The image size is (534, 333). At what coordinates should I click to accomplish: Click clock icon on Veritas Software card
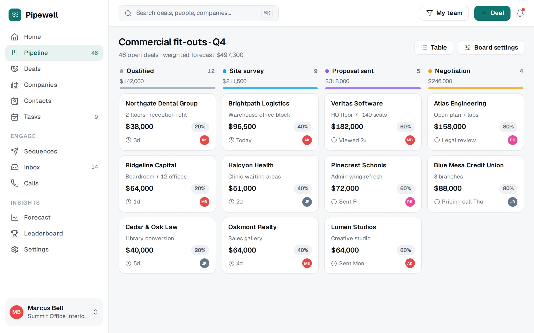click(334, 140)
